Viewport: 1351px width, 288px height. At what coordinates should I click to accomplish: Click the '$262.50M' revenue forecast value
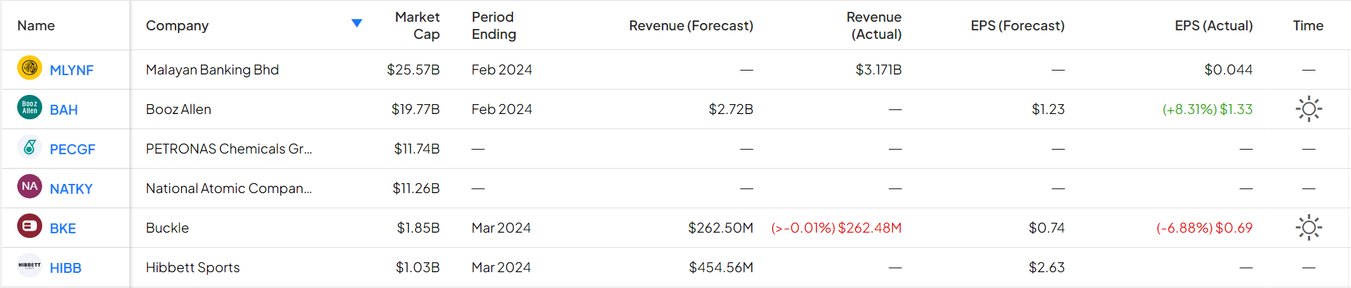[x=721, y=228]
